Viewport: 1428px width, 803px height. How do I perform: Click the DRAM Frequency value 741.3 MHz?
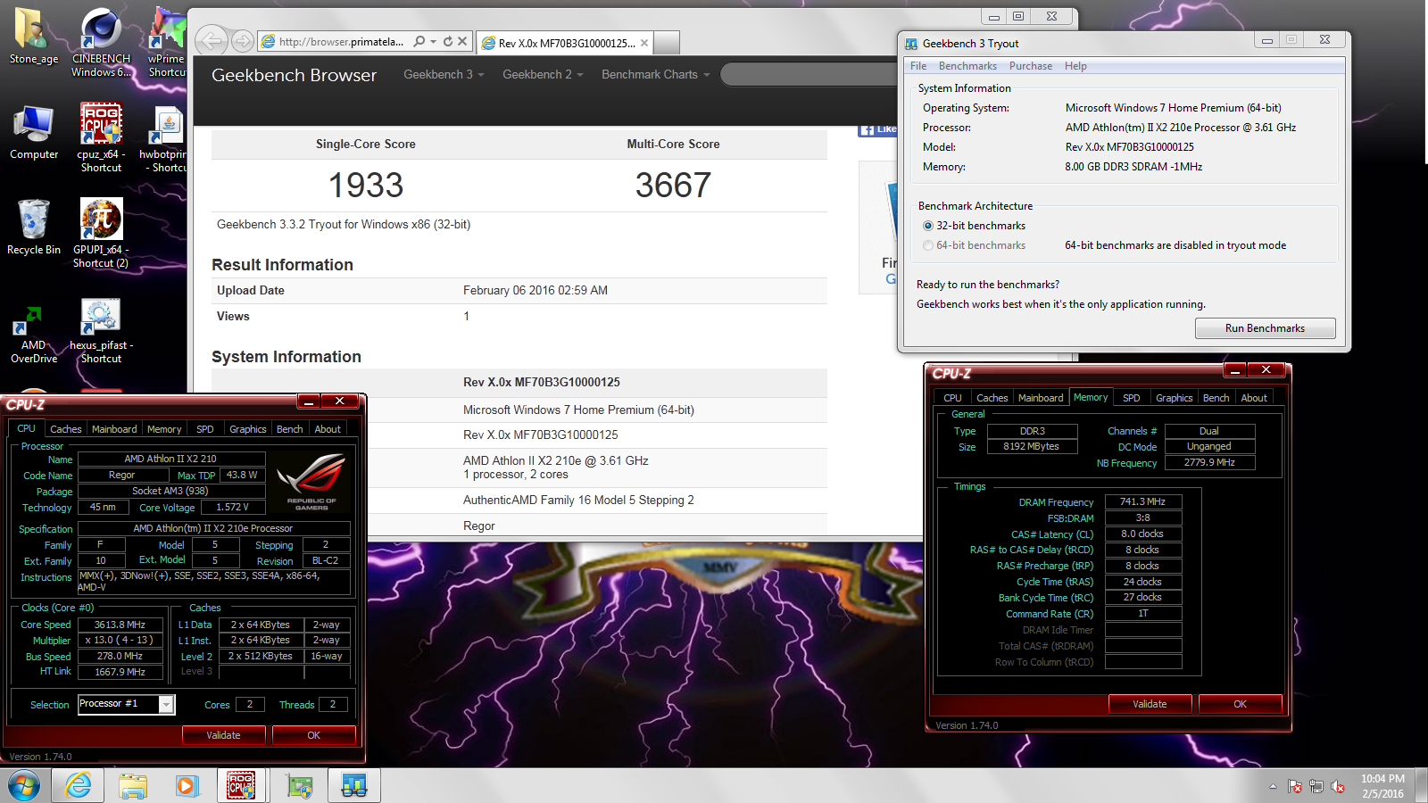1143,501
